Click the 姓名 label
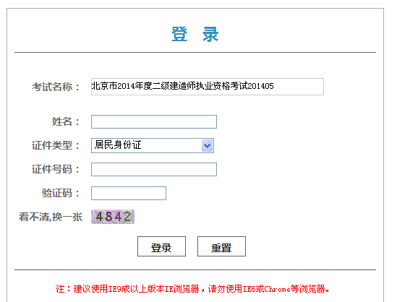The image size is (397, 302). point(66,121)
